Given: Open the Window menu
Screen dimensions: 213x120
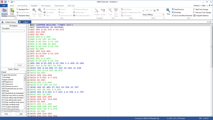Looking at the screenshot, I should [197, 6].
